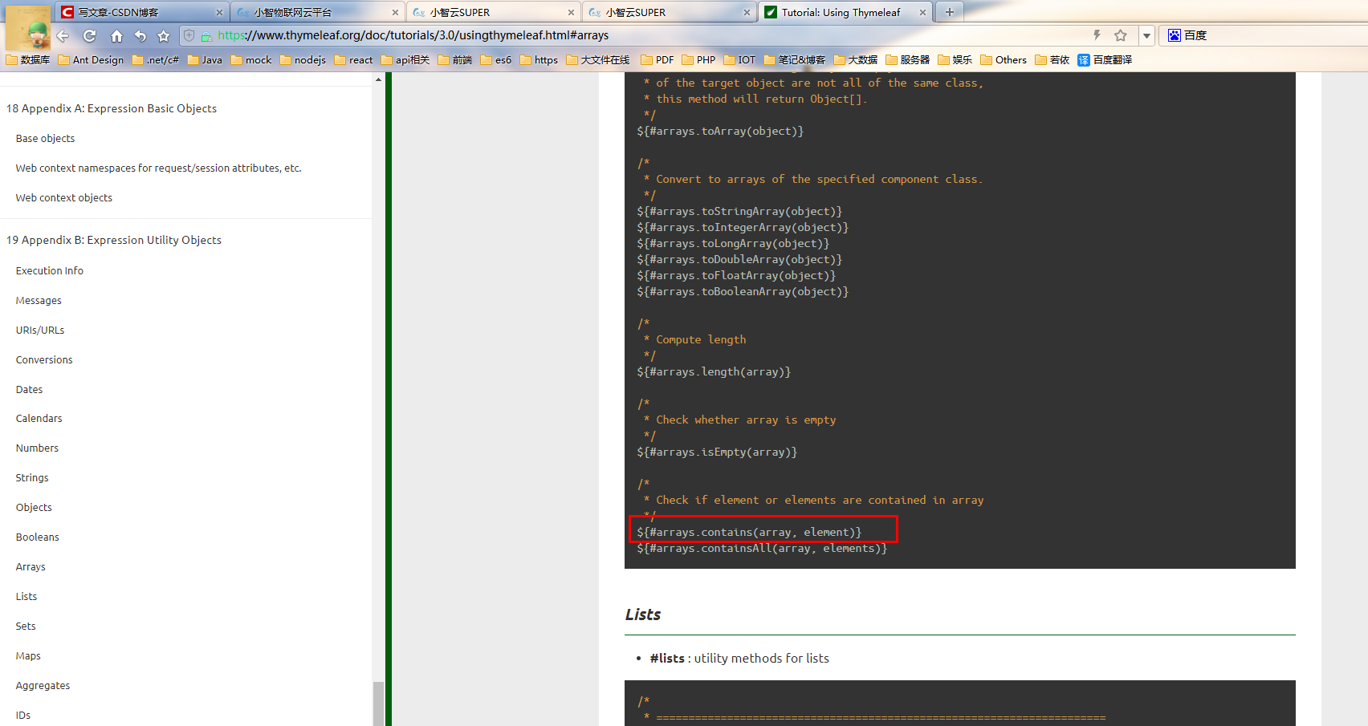Open IOT bookmark folder
The image size is (1368, 726).
(739, 59)
